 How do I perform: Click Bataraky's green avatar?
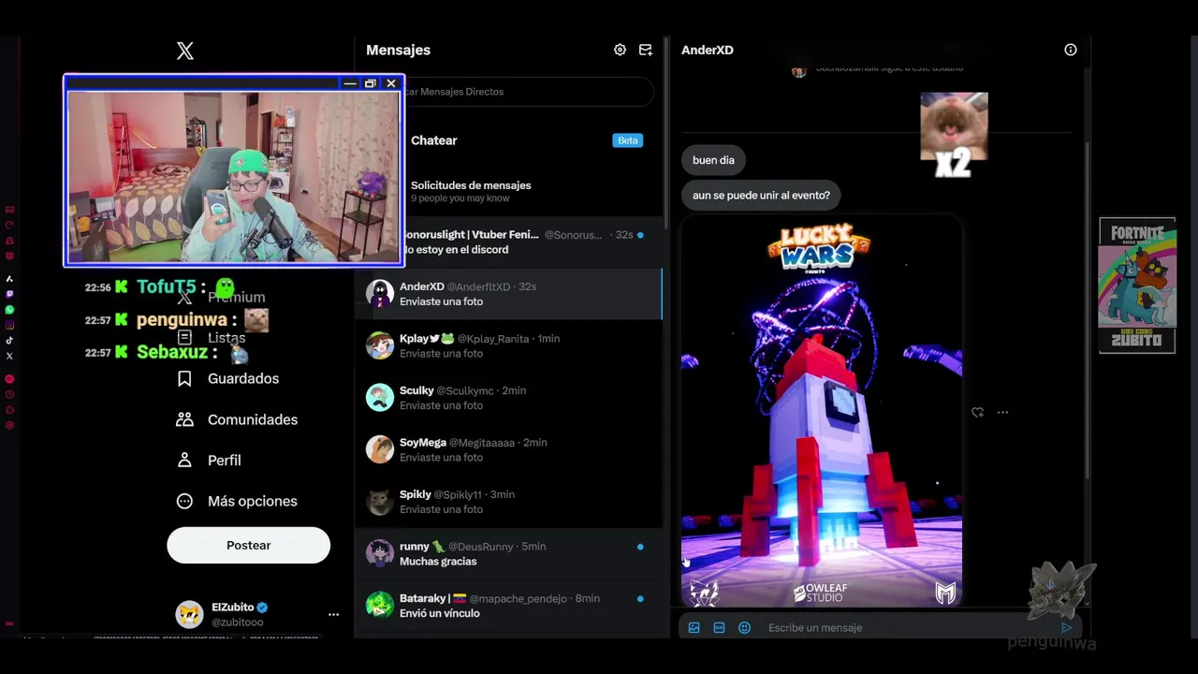coord(380,605)
